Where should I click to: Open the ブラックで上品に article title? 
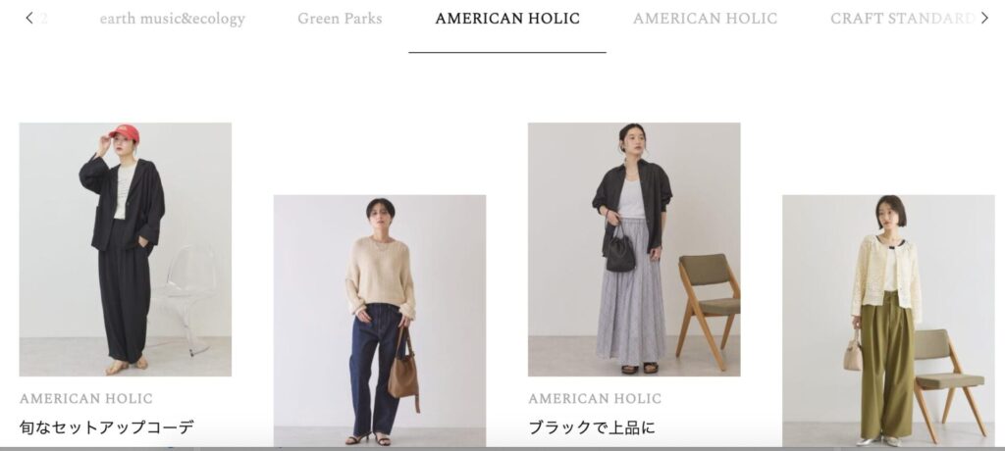[x=592, y=427]
